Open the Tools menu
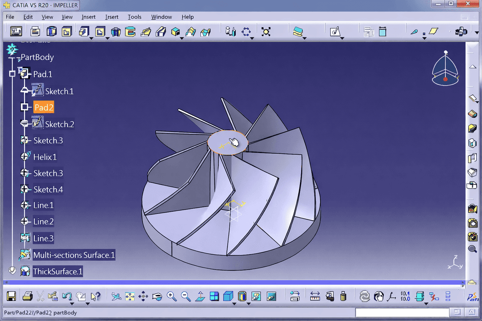Viewport: 482px width, 321px height. pyautogui.click(x=134, y=17)
